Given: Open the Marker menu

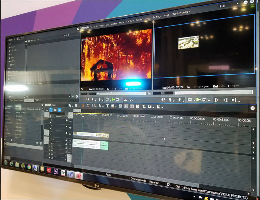Looking at the screenshot, I should [x=114, y=24].
